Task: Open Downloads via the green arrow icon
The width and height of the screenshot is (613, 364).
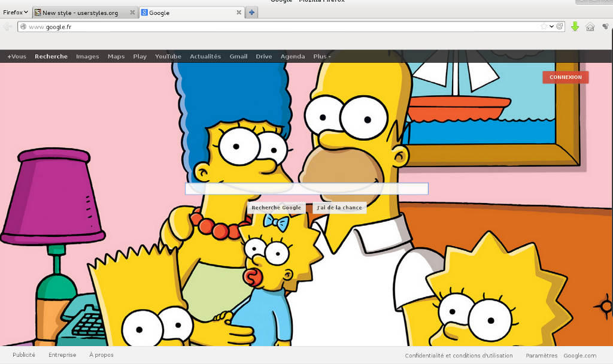Action: (575, 26)
